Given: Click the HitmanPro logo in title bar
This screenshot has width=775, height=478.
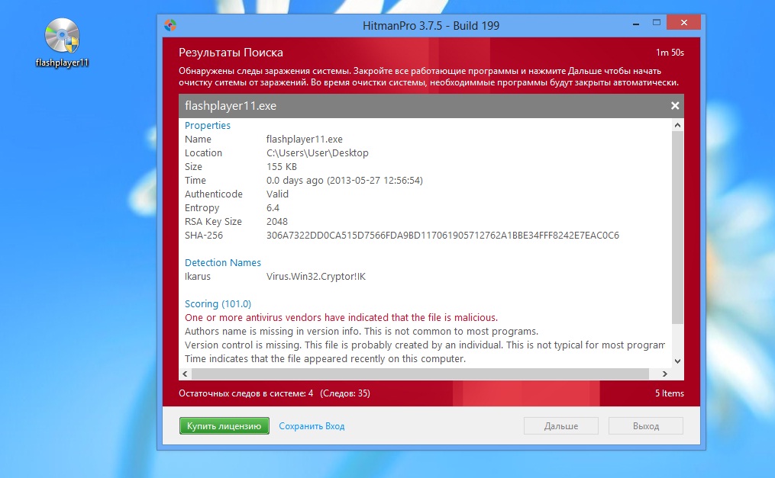Looking at the screenshot, I should tap(170, 25).
